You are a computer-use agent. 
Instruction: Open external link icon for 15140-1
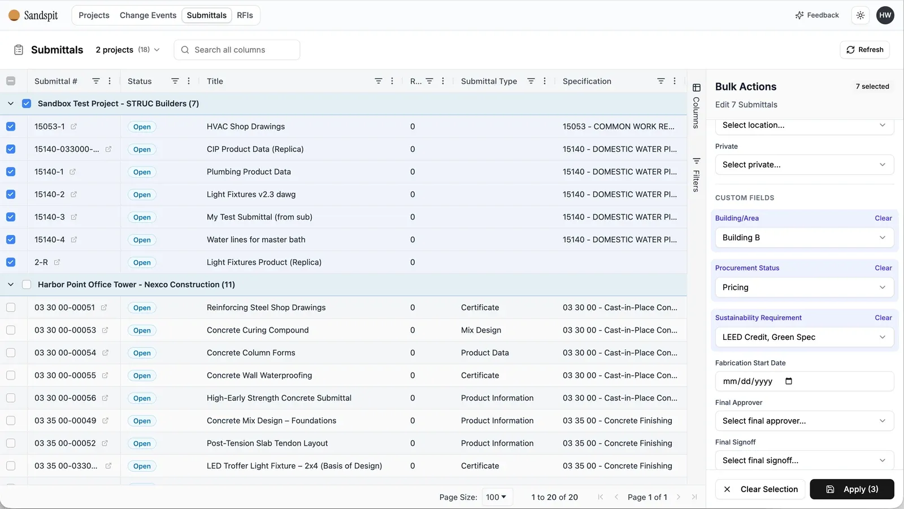point(72,172)
